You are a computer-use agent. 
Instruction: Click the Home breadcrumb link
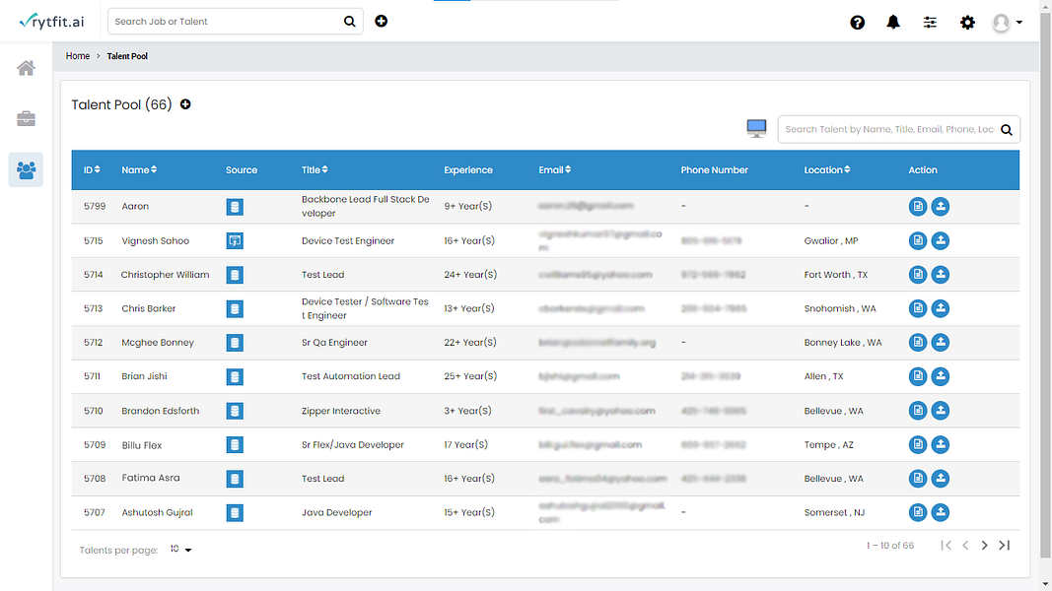pos(78,56)
